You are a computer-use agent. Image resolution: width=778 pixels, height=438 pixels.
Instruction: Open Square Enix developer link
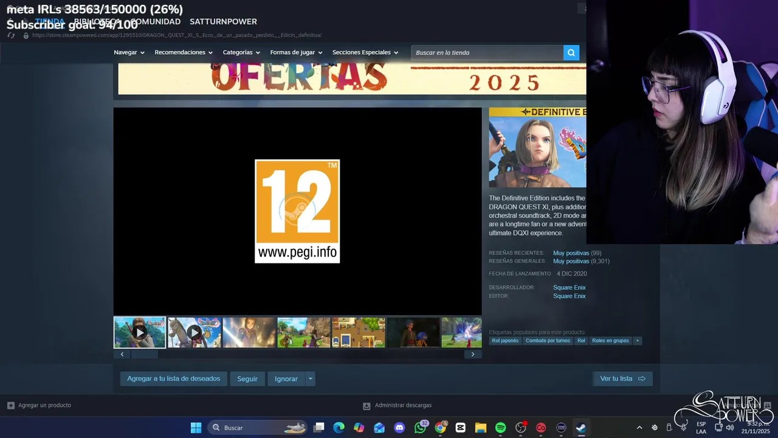[x=570, y=287]
